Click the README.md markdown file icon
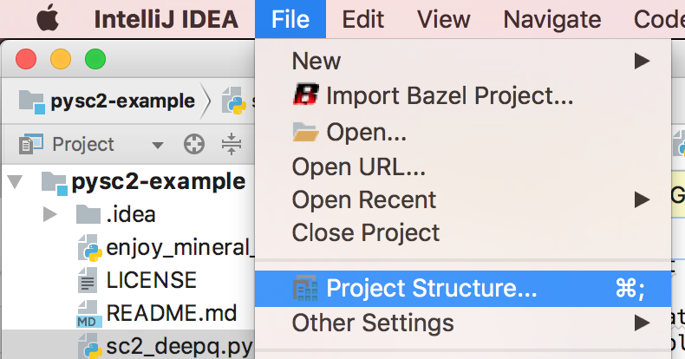 point(88,314)
